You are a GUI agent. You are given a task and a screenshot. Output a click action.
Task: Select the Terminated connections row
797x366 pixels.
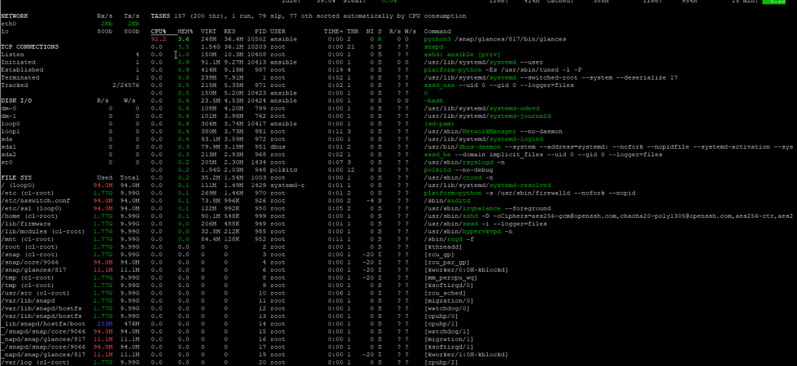70,77
